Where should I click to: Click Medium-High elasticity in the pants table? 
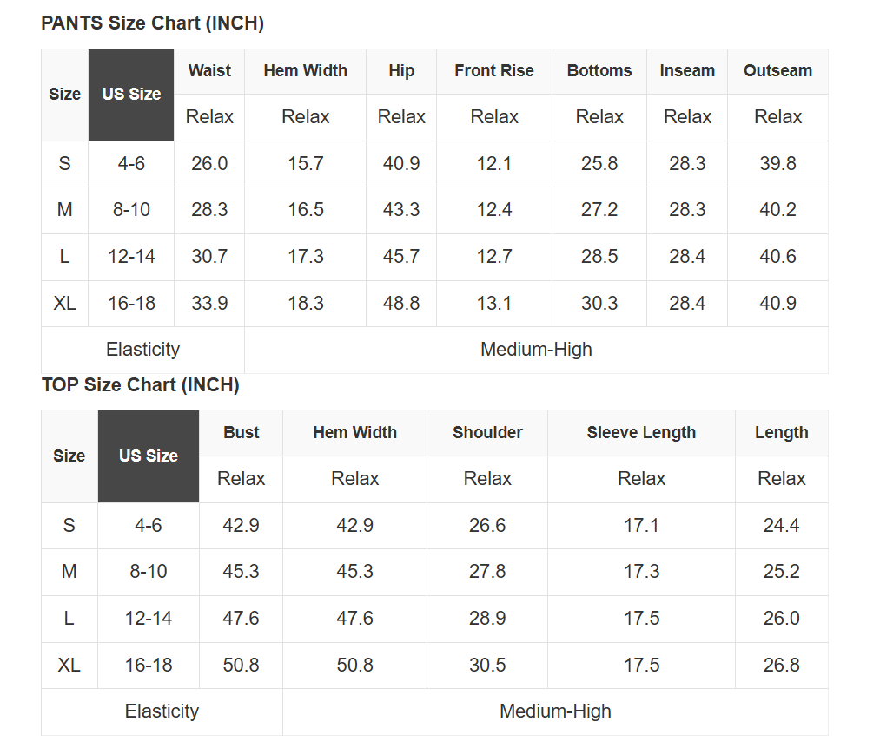[536, 350]
